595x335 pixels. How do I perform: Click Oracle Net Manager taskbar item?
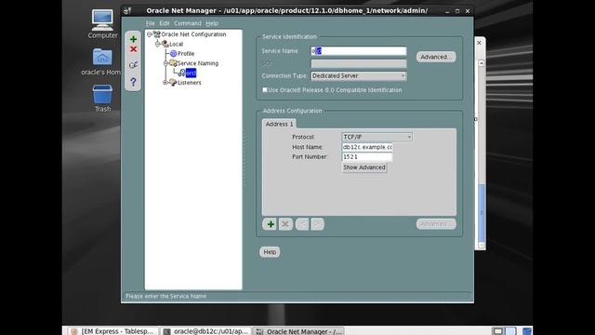(x=298, y=331)
